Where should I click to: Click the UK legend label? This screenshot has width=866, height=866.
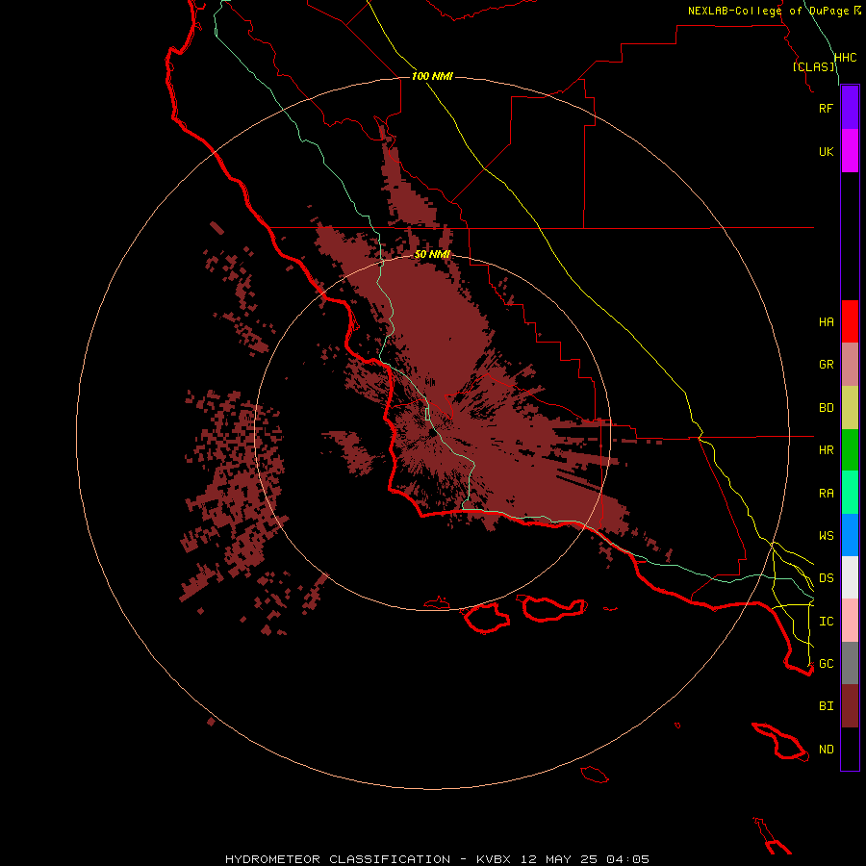tap(826, 151)
